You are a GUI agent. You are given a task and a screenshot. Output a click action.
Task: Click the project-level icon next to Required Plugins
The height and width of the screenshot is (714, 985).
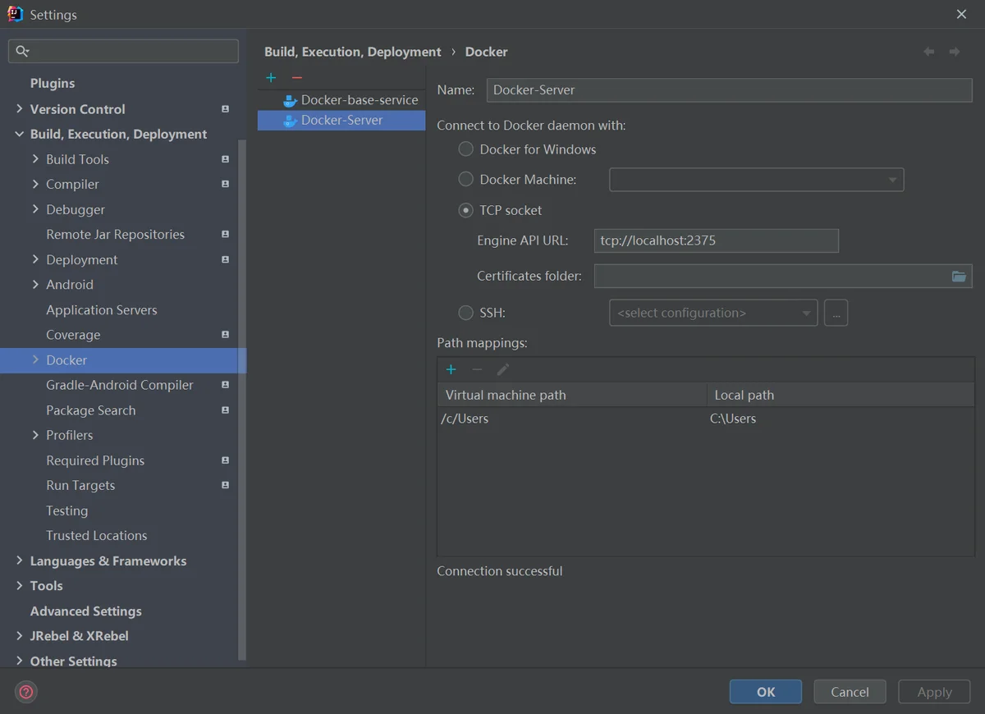click(225, 460)
